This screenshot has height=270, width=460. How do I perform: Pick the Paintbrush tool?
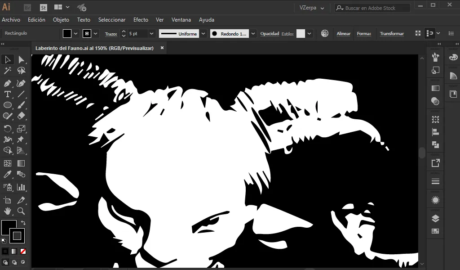[x=21, y=105]
